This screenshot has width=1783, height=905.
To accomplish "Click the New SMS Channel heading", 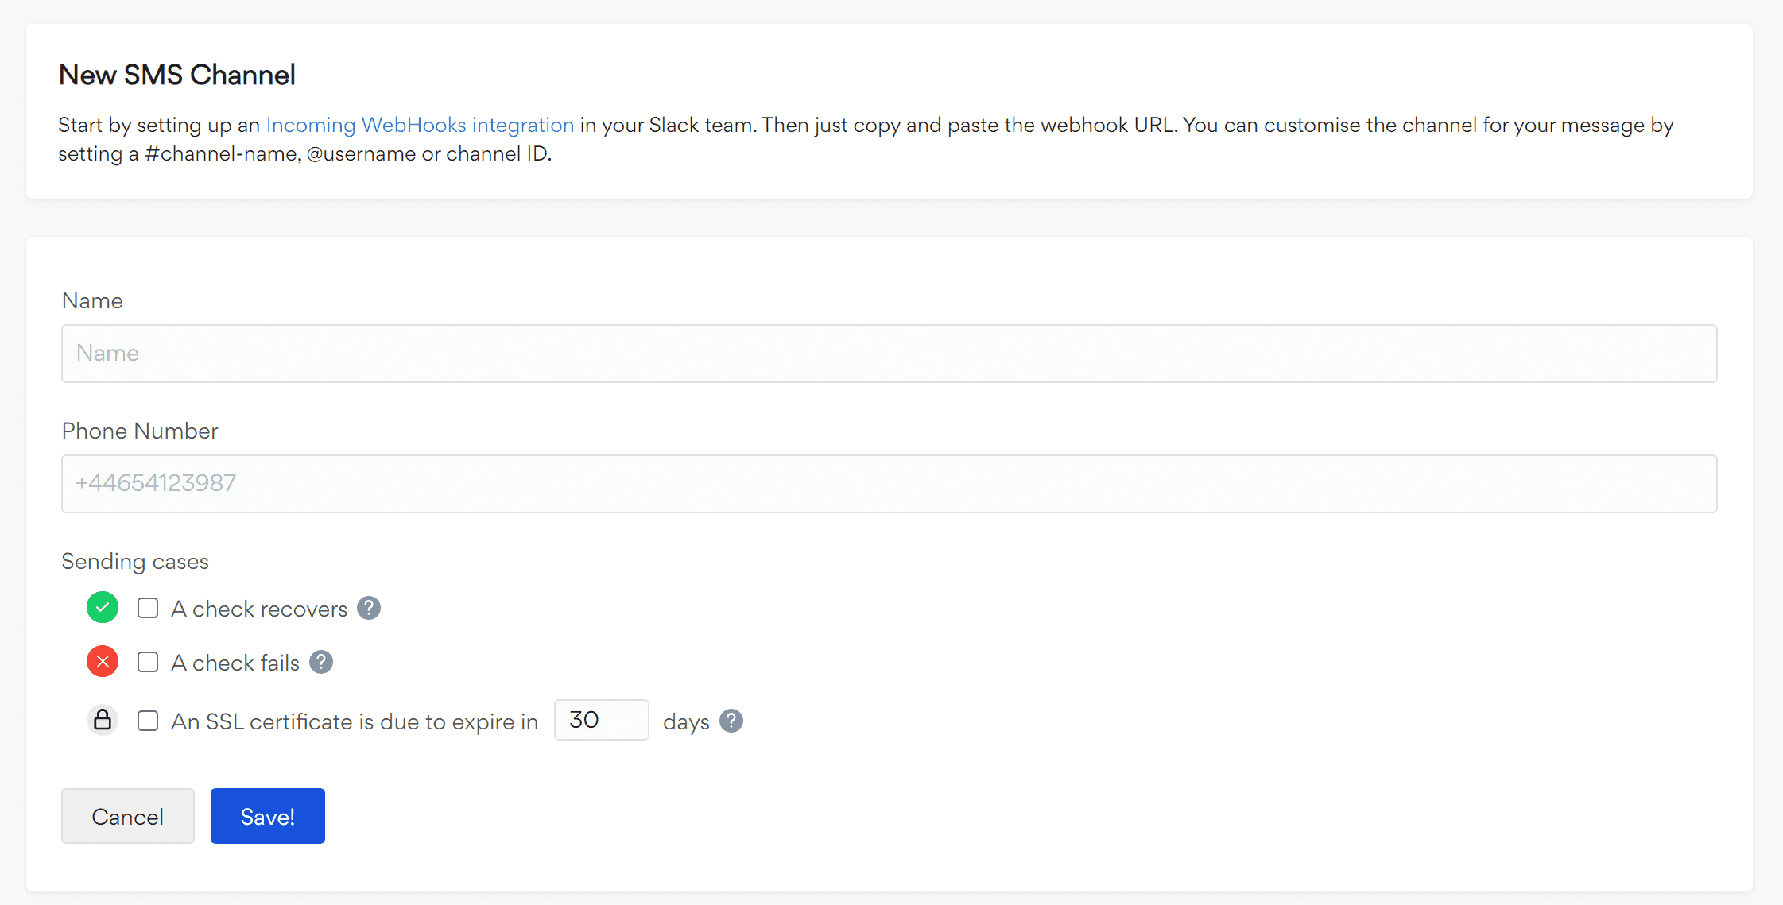I will point(177,75).
